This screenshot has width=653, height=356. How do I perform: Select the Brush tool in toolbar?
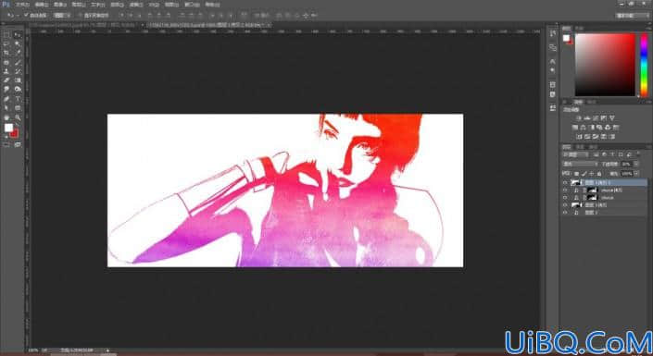tap(18, 62)
